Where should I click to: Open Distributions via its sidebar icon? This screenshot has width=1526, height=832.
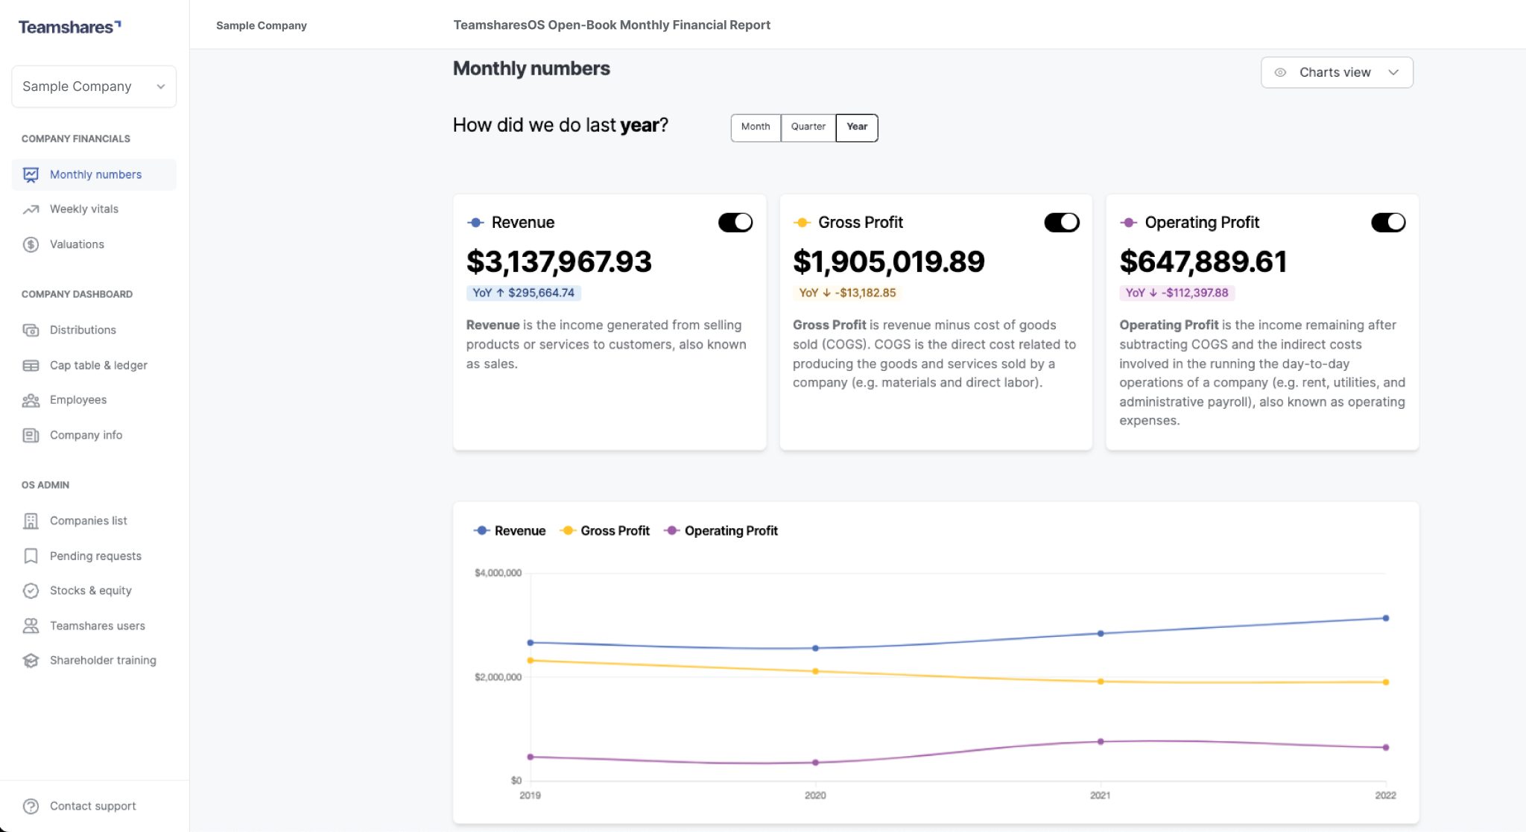[x=31, y=330]
